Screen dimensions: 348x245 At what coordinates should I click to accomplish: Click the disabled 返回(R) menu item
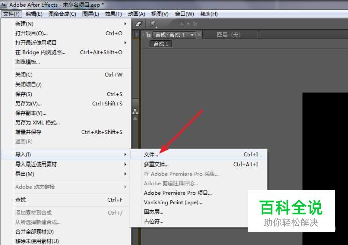click(x=66, y=142)
